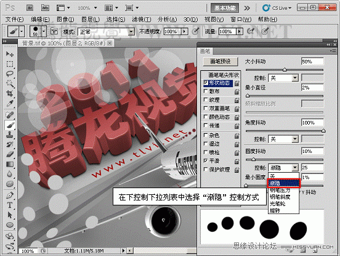
Task: Select the Gradient tool
Action: coord(10,164)
